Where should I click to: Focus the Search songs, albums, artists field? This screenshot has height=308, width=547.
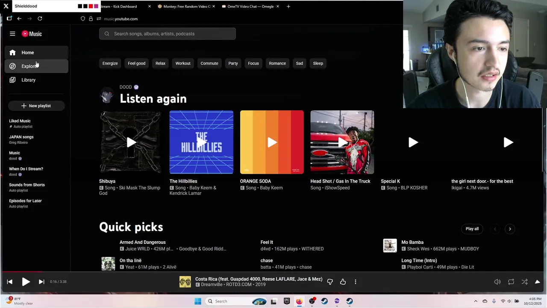[168, 34]
